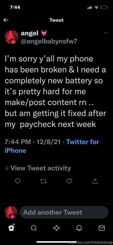Open the Search tab magnifier icon
Image resolution: width=113 pixels, height=245 pixels.
(x=34, y=228)
